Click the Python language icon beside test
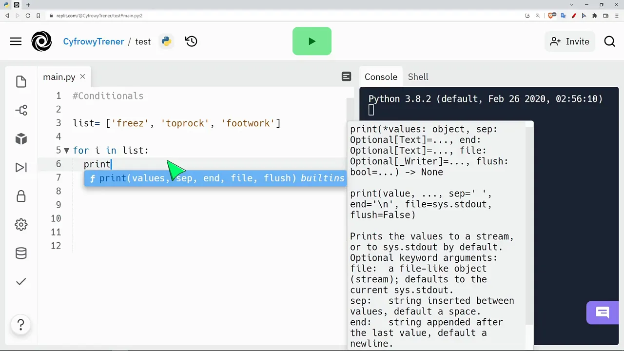 pos(167,41)
